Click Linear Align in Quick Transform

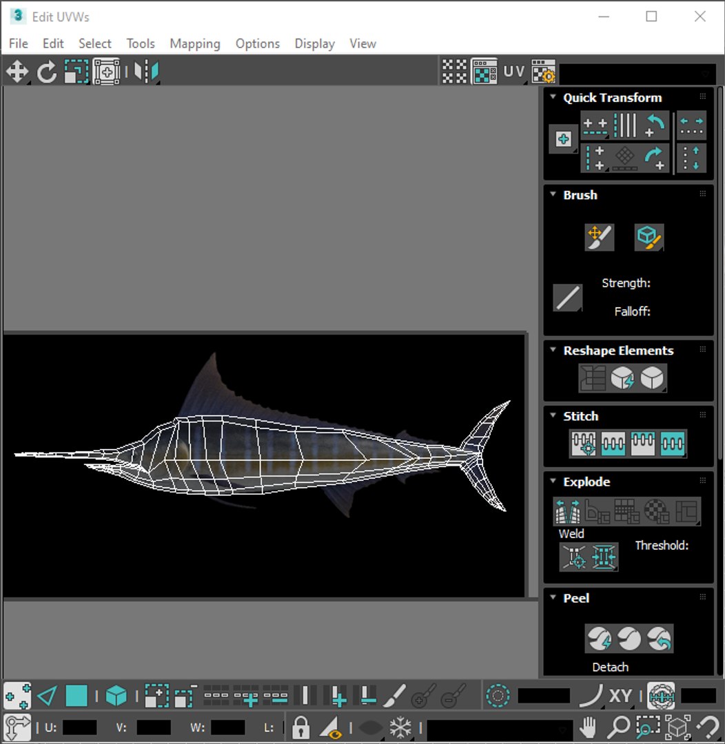(x=625, y=126)
